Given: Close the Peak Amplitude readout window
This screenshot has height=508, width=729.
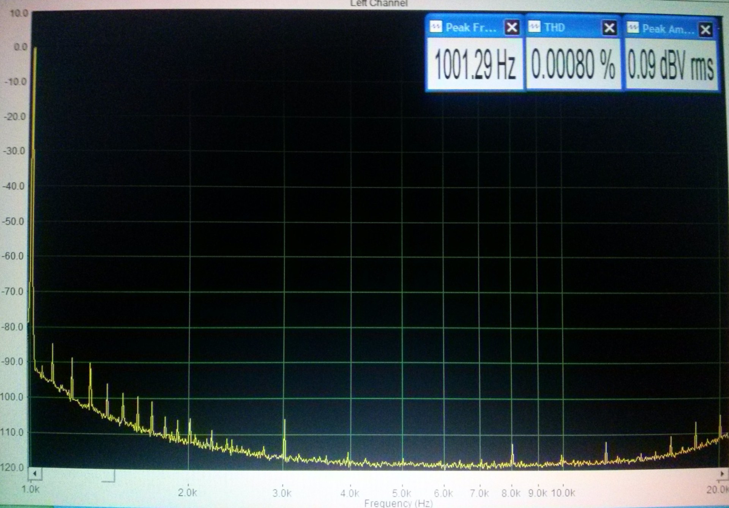Looking at the screenshot, I should pos(705,30).
